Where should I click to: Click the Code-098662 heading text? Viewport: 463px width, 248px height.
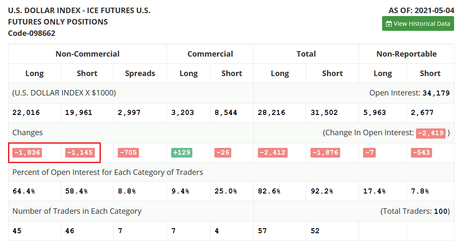(32, 33)
